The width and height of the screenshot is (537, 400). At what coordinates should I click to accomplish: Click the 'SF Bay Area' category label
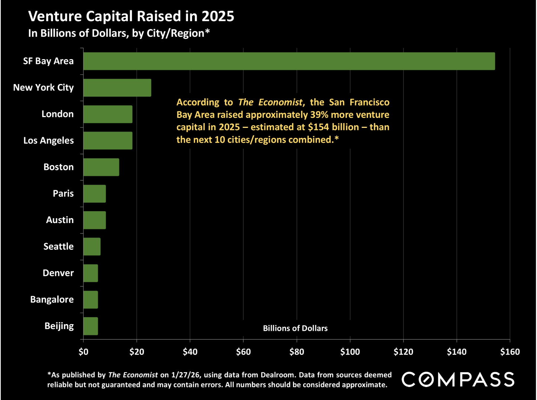[48, 61]
